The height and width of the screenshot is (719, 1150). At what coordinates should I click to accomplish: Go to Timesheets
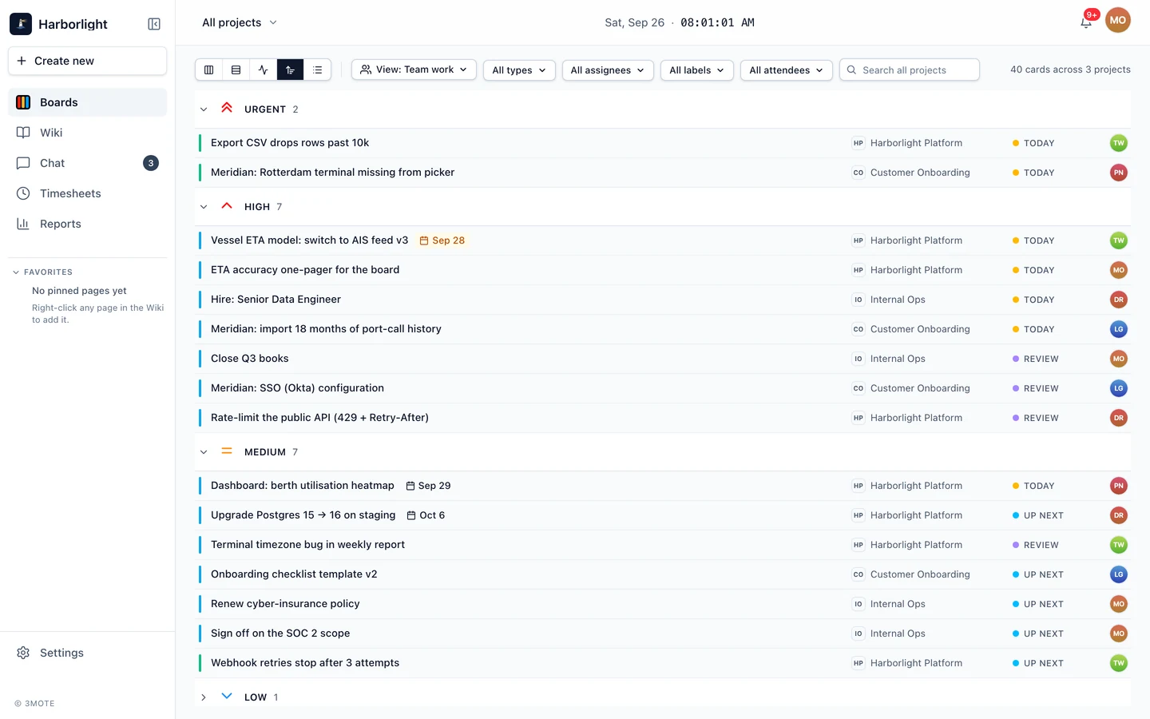88,193
